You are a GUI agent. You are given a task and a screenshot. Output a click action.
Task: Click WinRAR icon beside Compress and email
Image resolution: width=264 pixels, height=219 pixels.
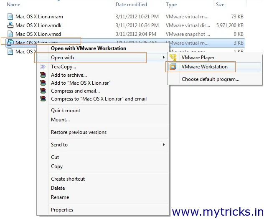43,91
